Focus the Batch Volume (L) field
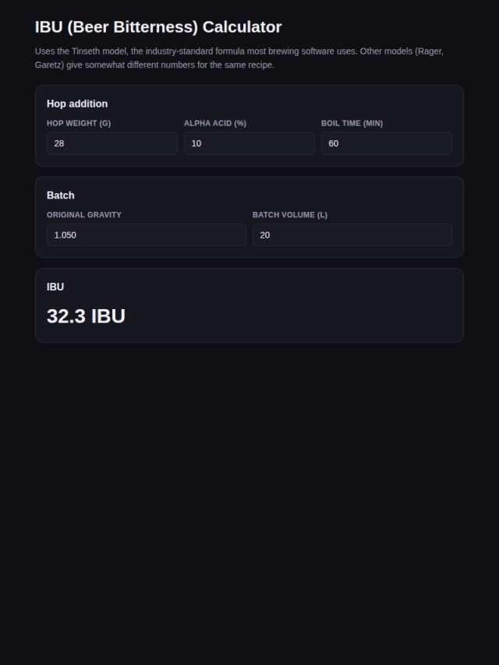This screenshot has width=499, height=665. [x=352, y=235]
